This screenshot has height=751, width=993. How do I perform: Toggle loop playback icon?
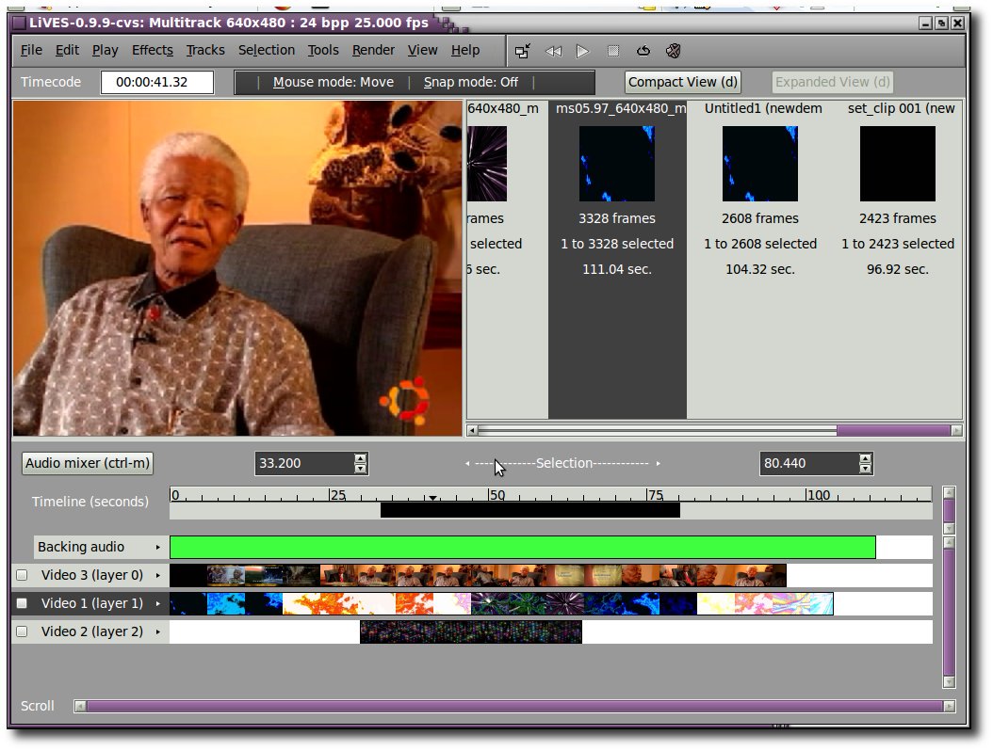pyautogui.click(x=643, y=51)
